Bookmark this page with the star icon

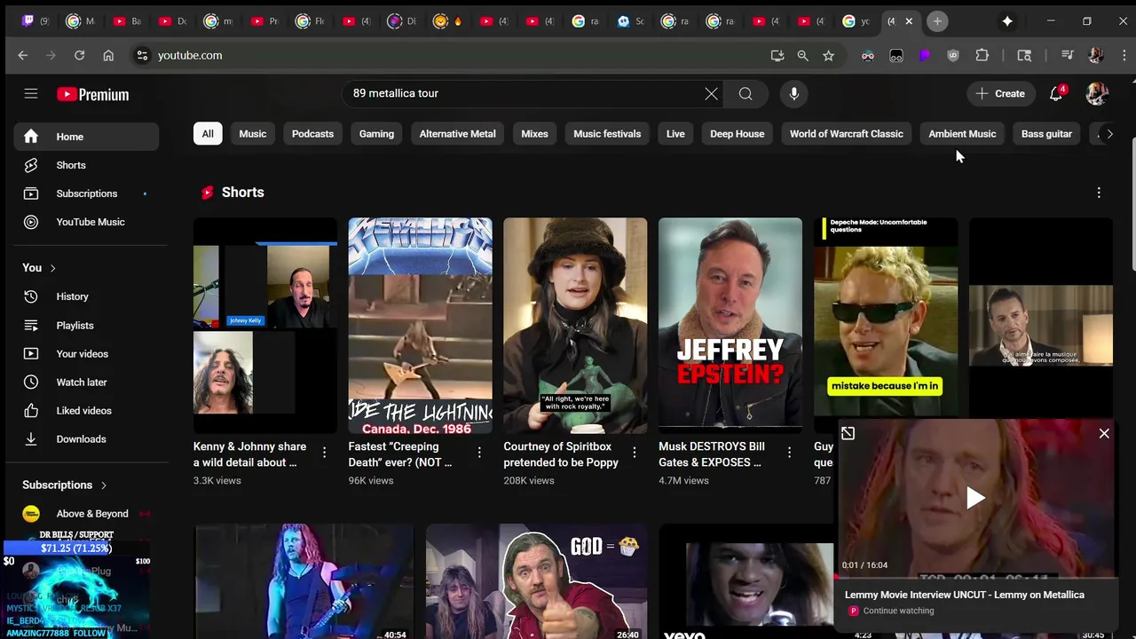(x=828, y=55)
